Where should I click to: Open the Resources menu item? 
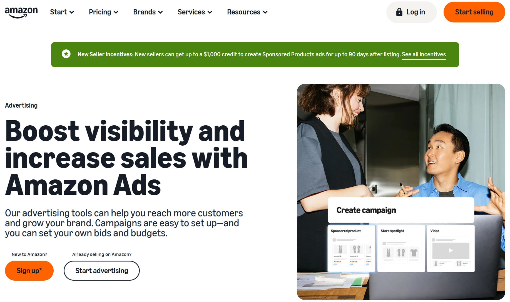pyautogui.click(x=247, y=12)
